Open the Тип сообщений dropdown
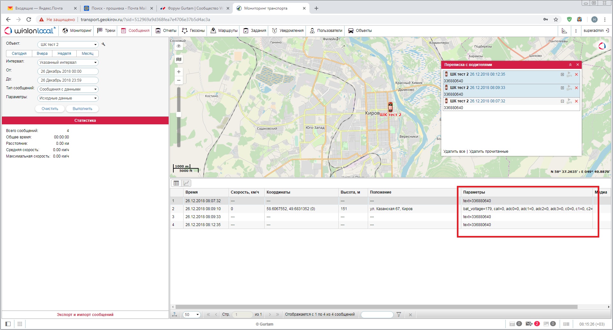Viewport: 613px width, 330px height. (x=68, y=89)
